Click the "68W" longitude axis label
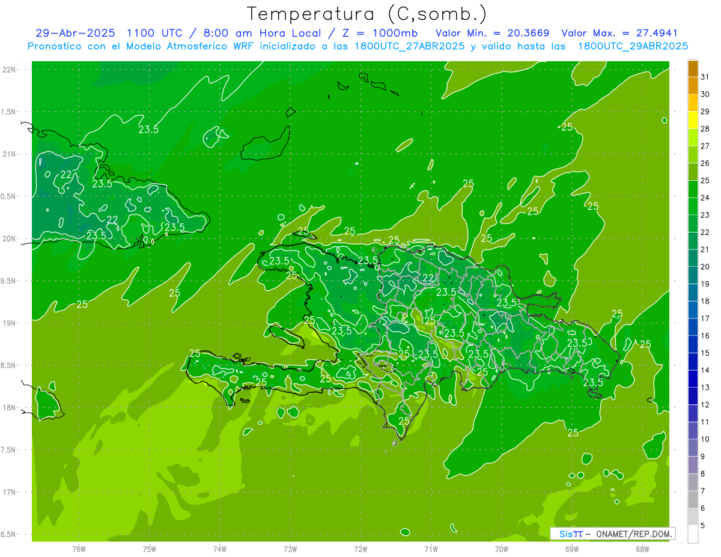Image resolution: width=721 pixels, height=557 pixels. 642,549
